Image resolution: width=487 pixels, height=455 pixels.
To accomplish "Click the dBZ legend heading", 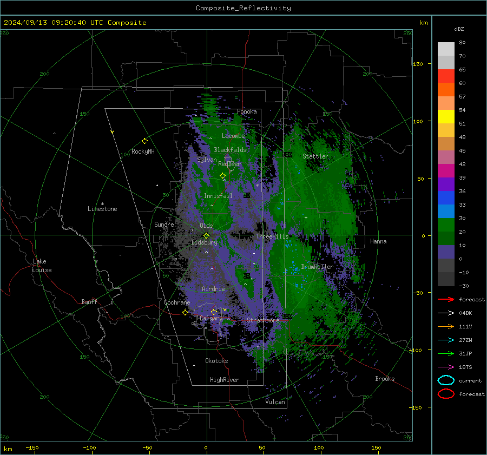I will [459, 29].
